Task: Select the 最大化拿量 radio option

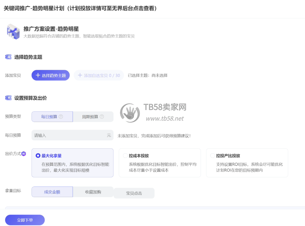Action: (x=38, y=156)
